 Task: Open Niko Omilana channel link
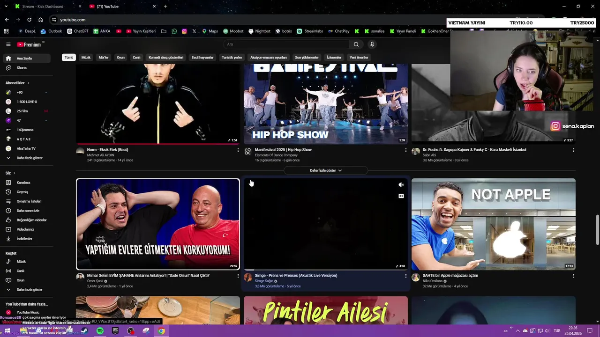[433, 281]
